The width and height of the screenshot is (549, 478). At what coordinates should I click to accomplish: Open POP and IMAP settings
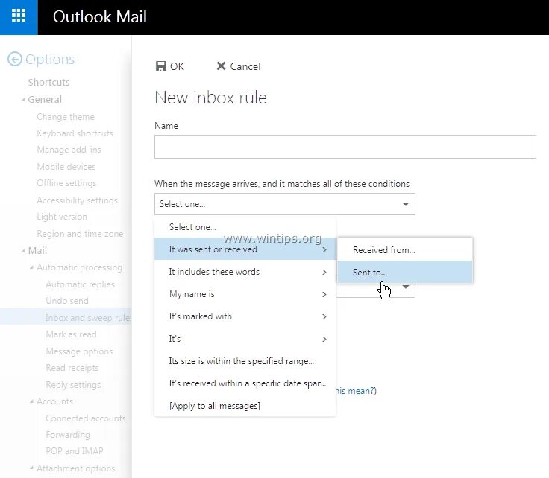(75, 451)
